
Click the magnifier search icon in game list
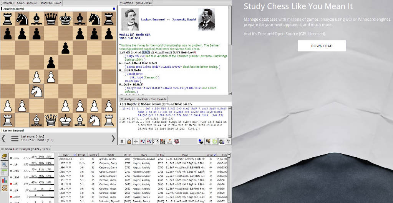[x=4, y=164]
